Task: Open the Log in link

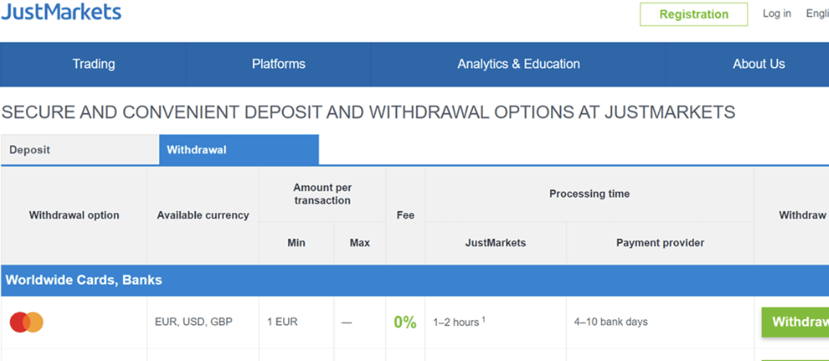Action: coord(777,14)
